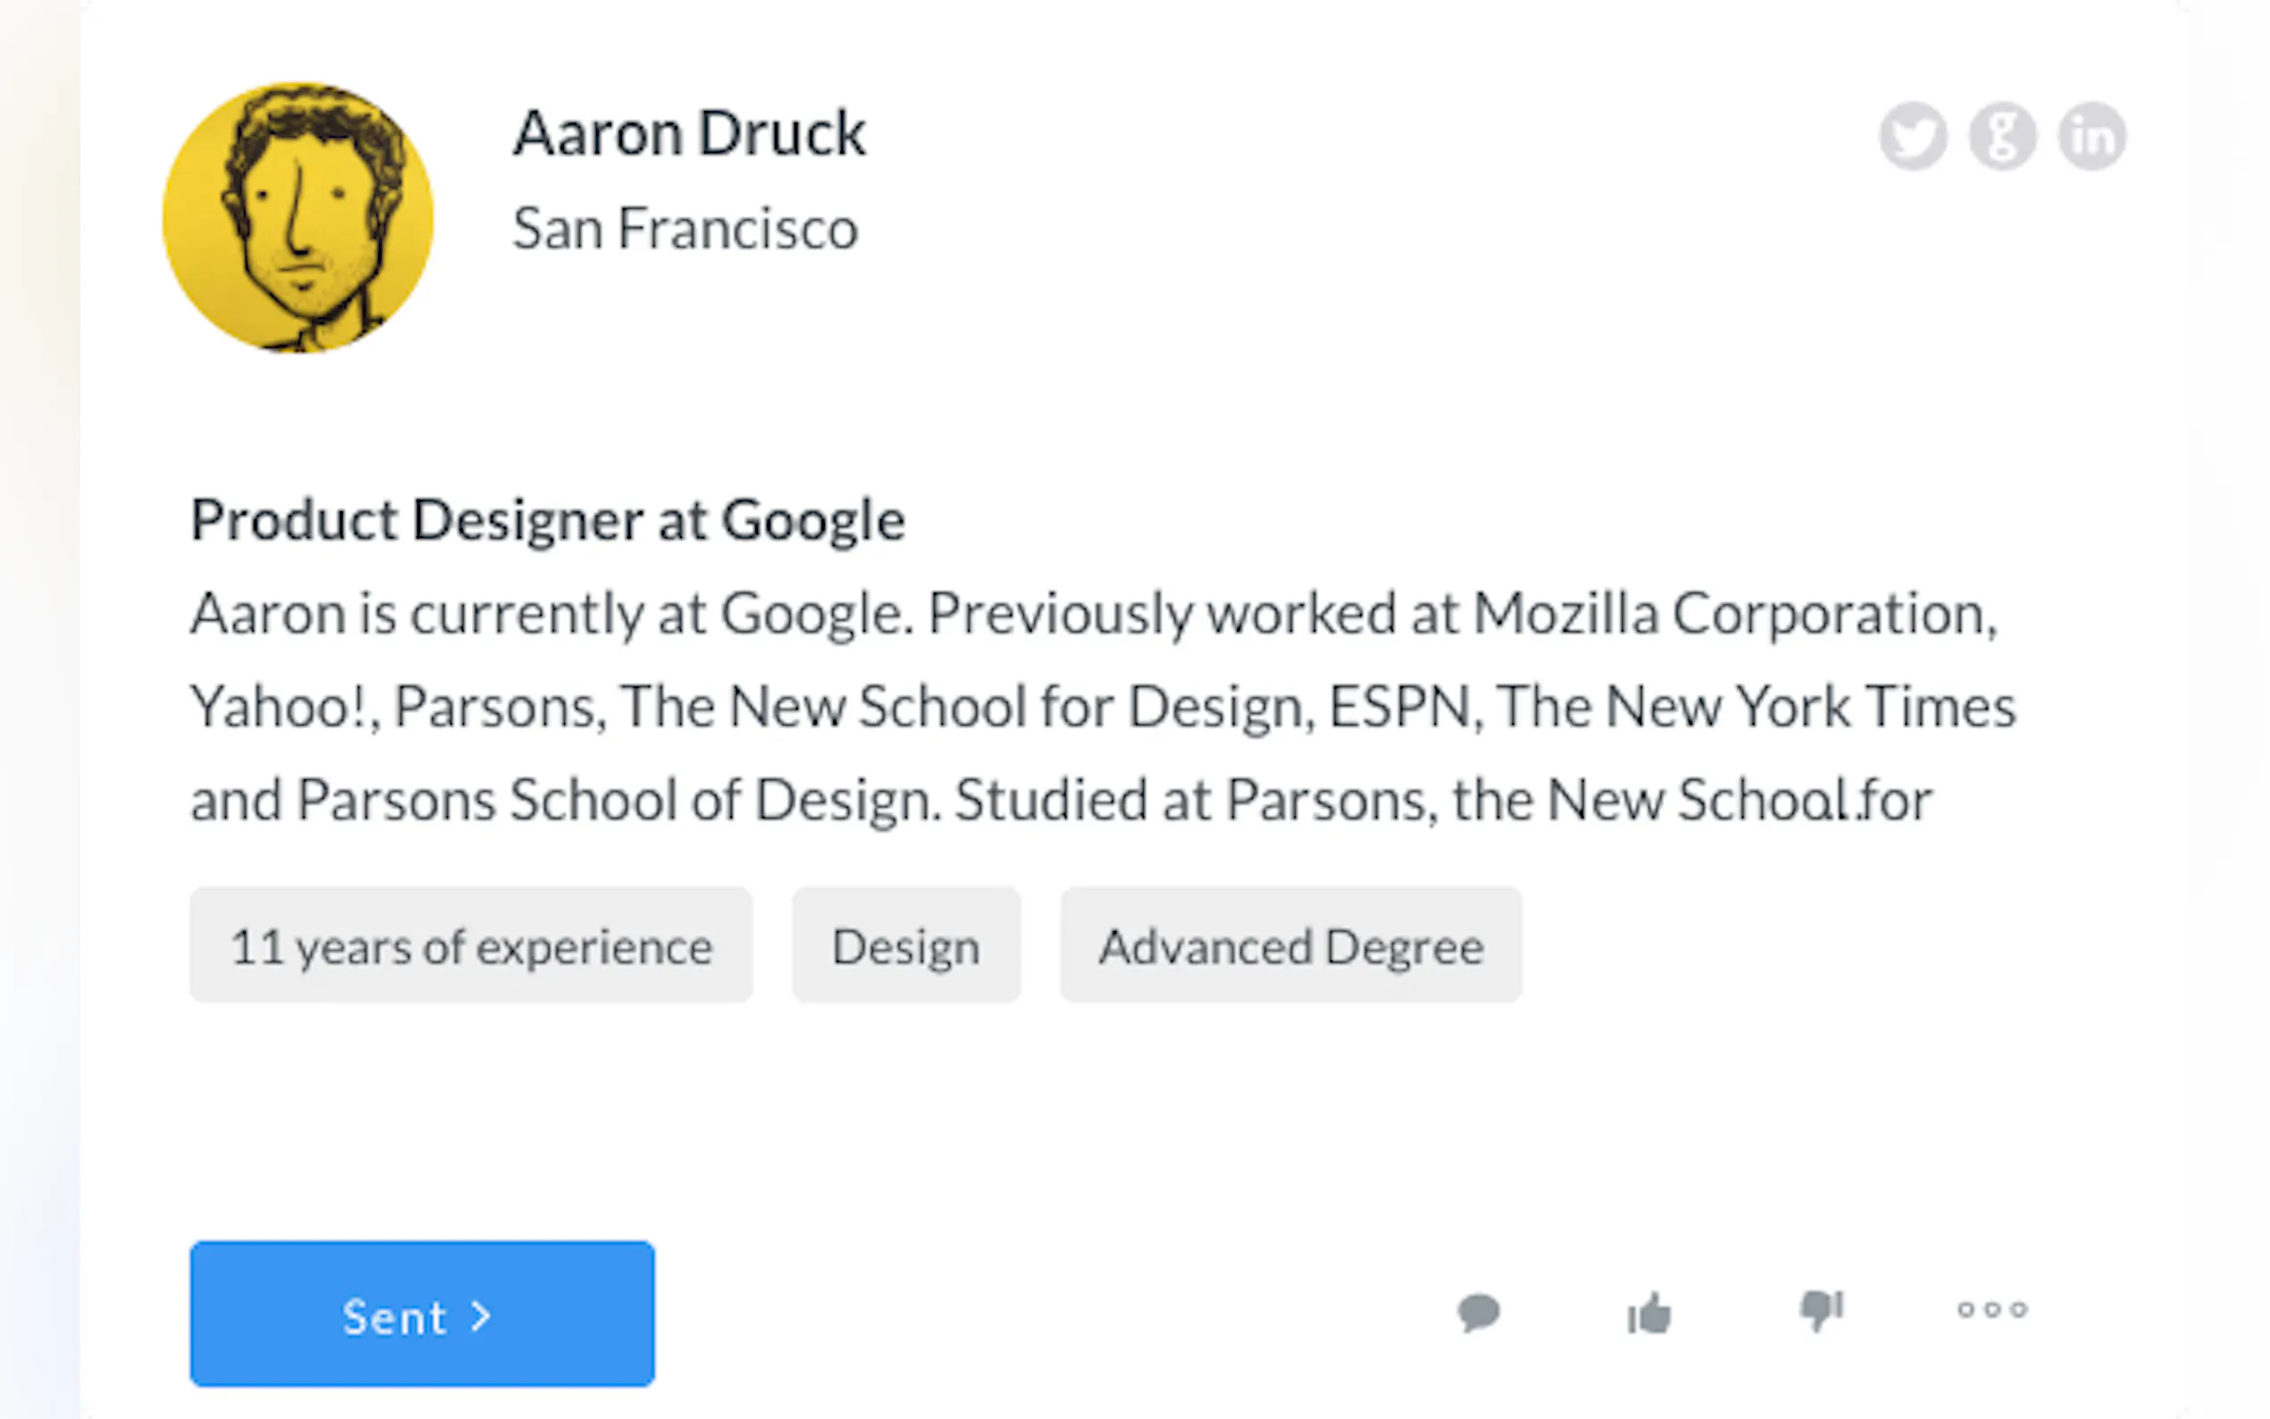This screenshot has height=1419, width=2270.
Task: Select the '11 years of experience' tag
Action: [x=471, y=946]
